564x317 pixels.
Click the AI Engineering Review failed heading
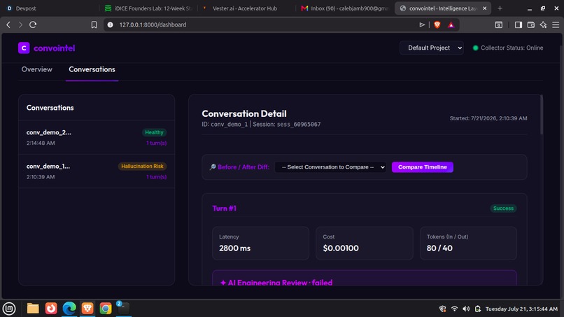click(x=276, y=283)
